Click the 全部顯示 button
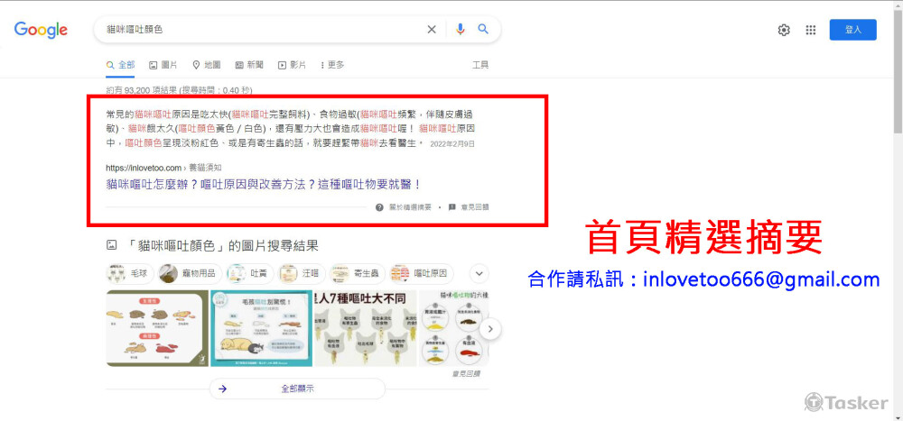 297,389
